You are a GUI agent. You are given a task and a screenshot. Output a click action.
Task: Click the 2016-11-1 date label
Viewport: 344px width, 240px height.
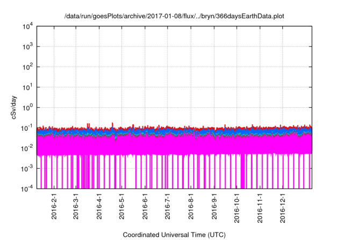[260, 208]
